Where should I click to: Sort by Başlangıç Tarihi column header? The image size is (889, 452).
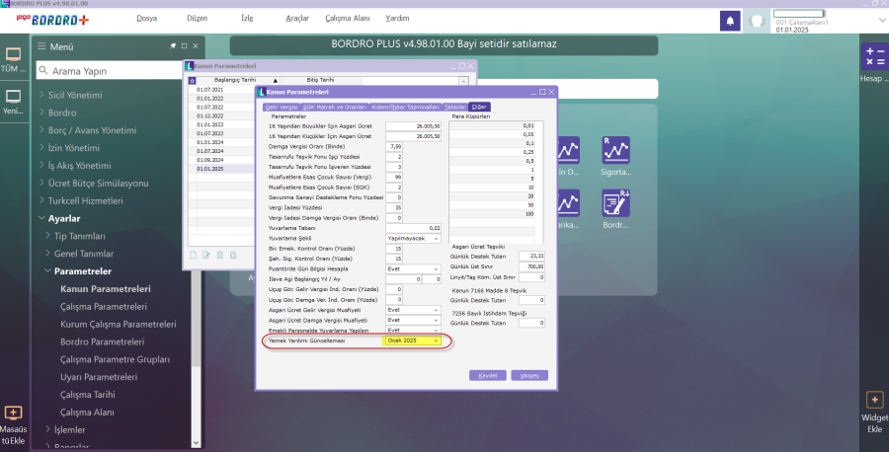point(237,80)
